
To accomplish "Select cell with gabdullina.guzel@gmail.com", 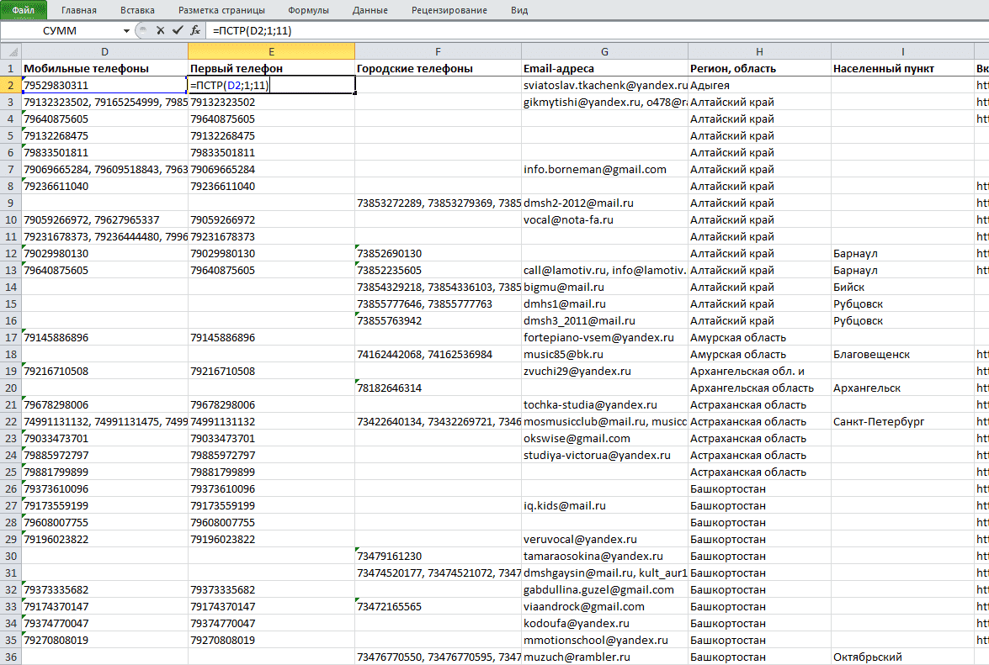I will (604, 589).
